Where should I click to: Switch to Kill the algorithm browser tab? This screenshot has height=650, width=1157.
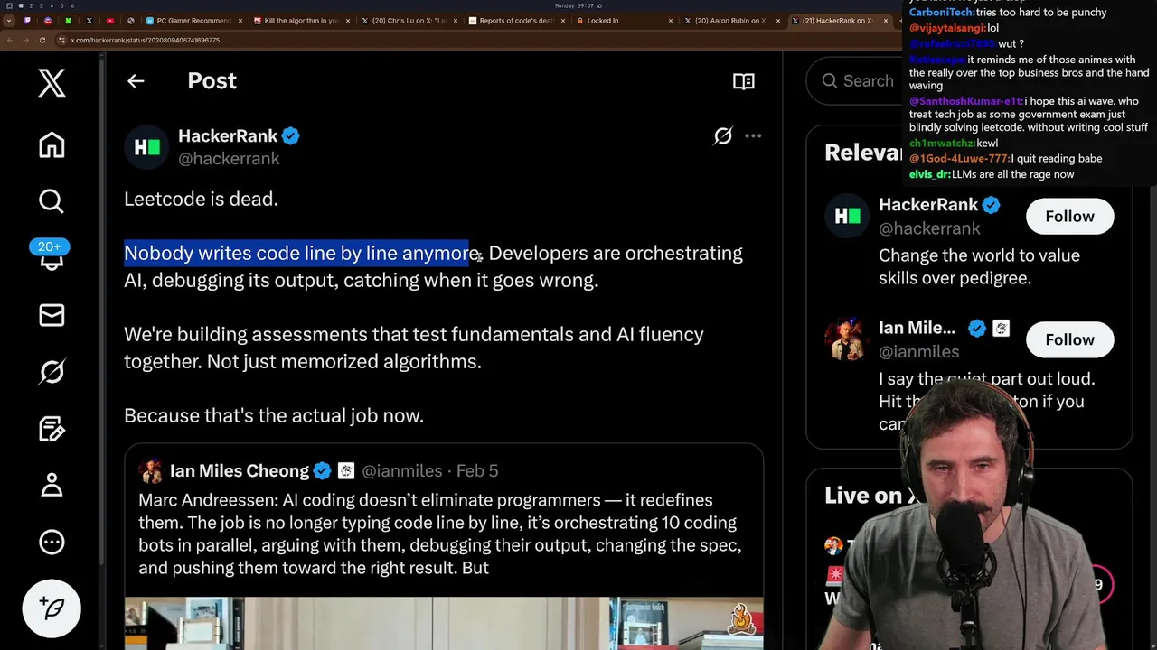pyautogui.click(x=301, y=21)
